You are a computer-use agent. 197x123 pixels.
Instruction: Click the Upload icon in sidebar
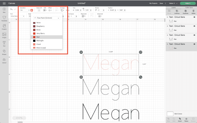point(4,60)
